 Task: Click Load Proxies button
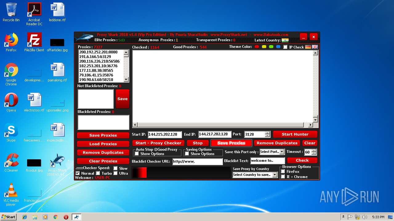[103, 144]
